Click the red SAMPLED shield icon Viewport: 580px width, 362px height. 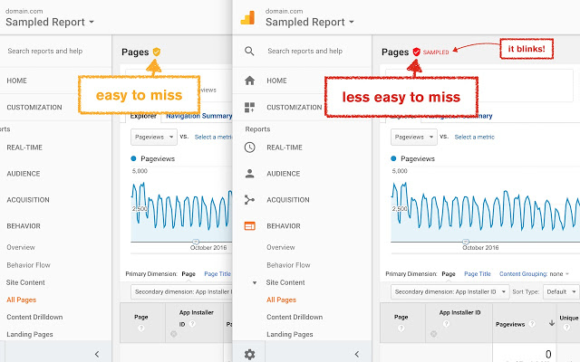tap(416, 52)
